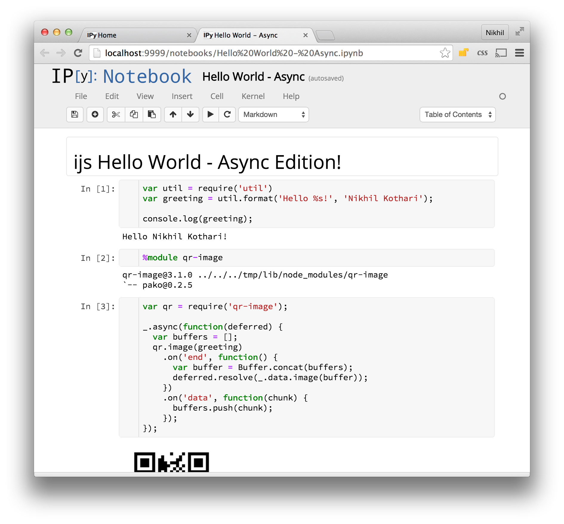564x524 pixels.
Task: Restart the kernel with the toolbar refresh icon
Action: point(227,114)
